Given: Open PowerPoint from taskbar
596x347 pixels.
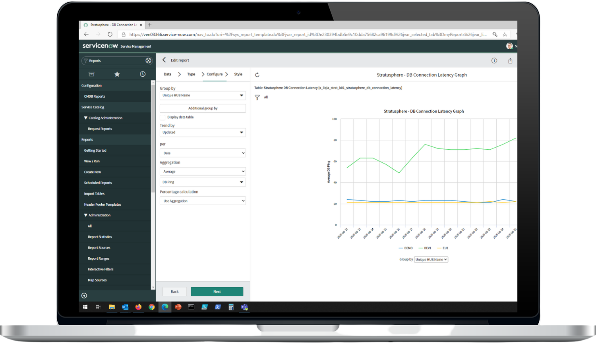Looking at the screenshot, I should tap(178, 307).
